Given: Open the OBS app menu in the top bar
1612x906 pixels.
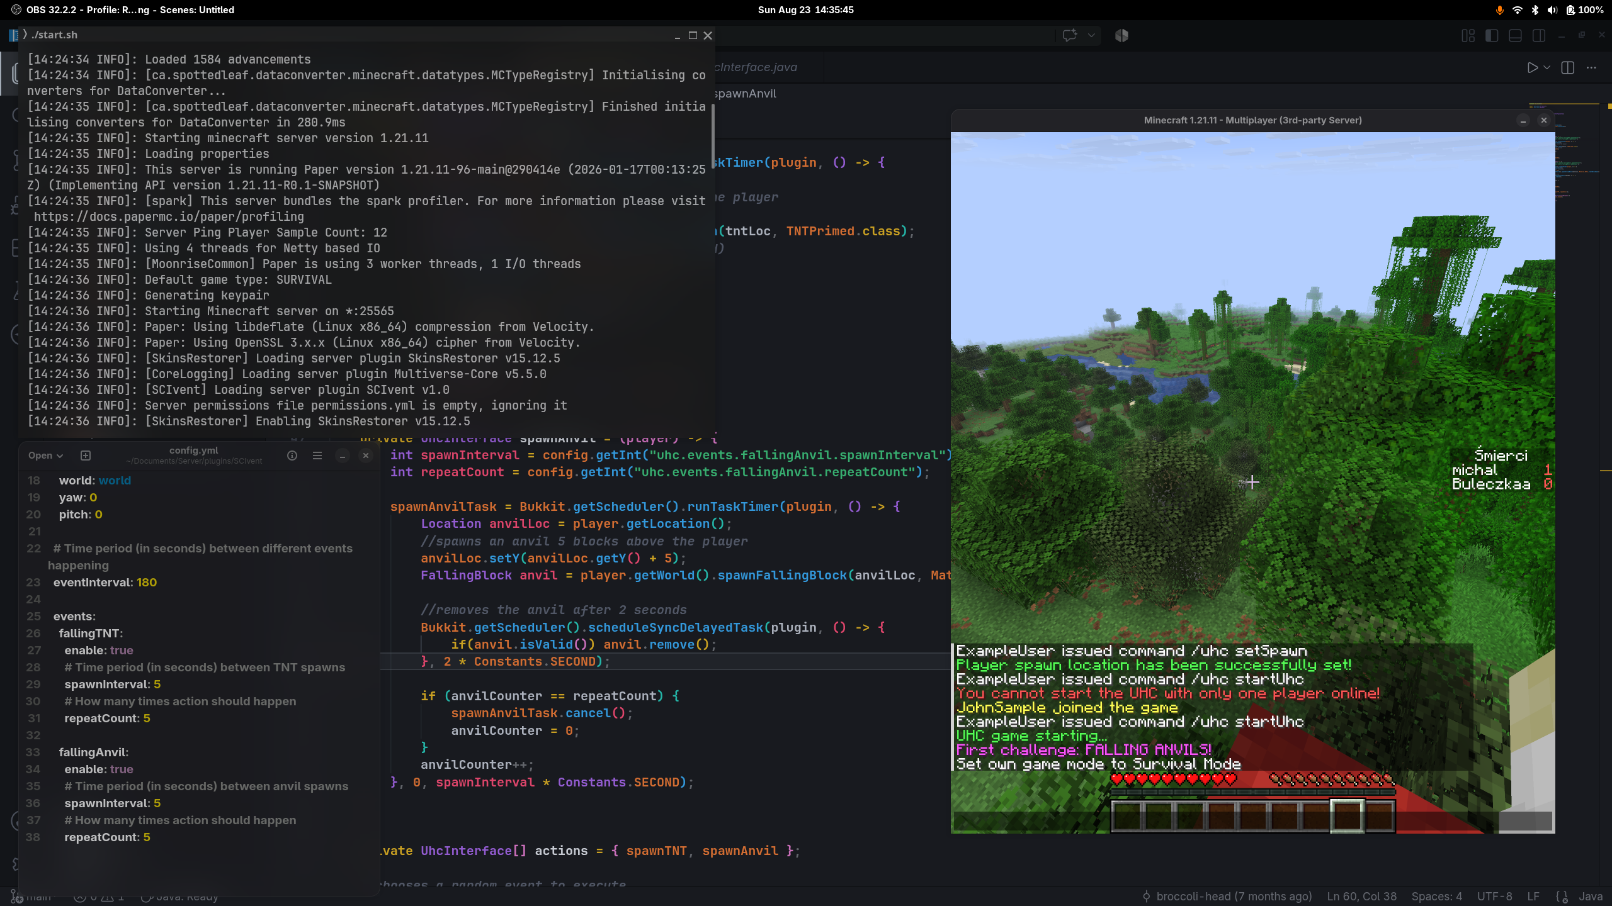Looking at the screenshot, I should click(x=123, y=10).
